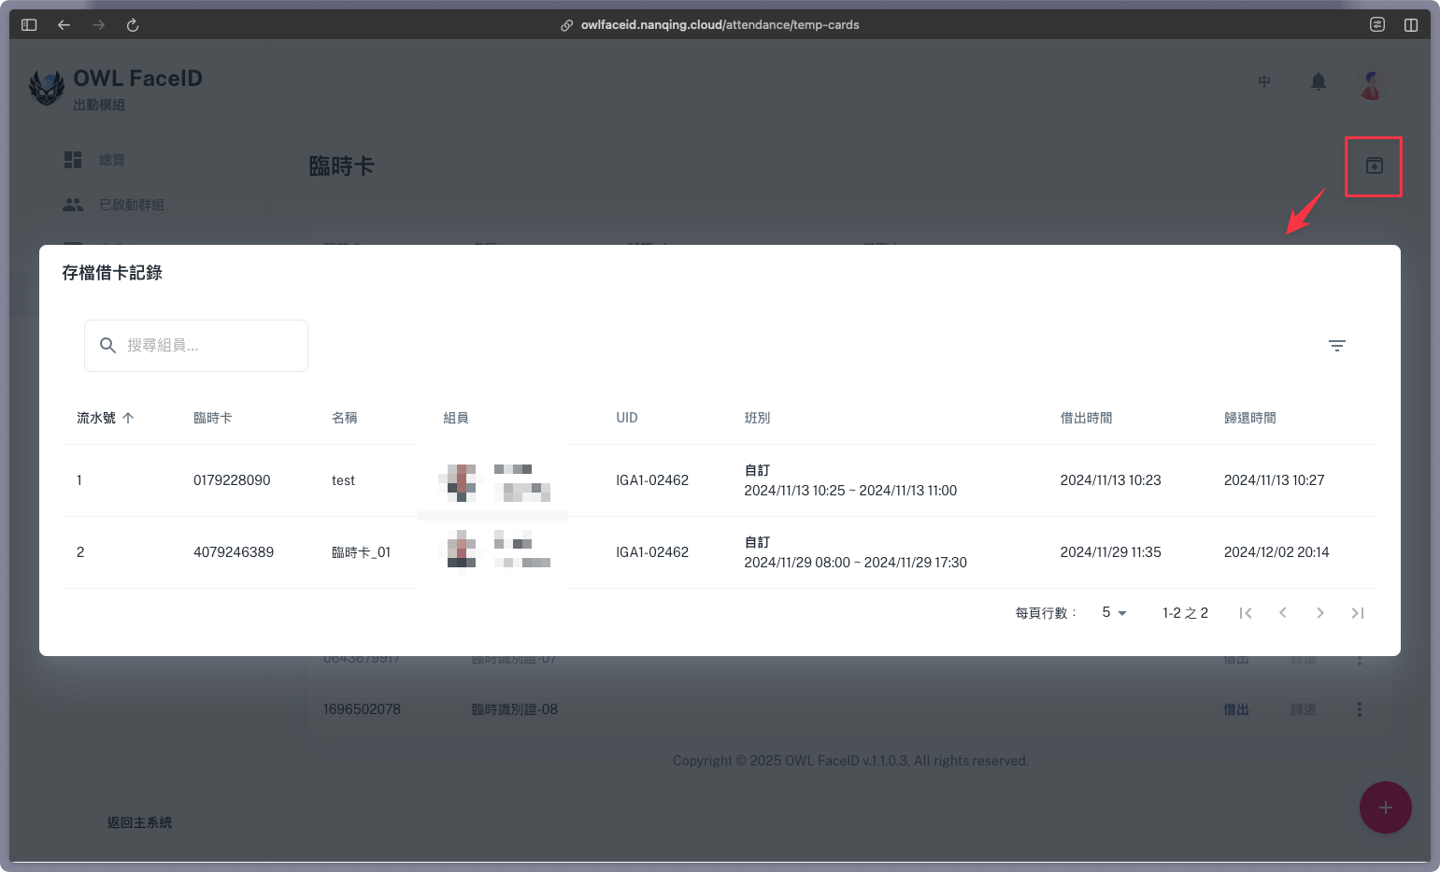Viewport: 1440px width, 872px height.
Task: Go to the first page of records
Action: (x=1245, y=613)
